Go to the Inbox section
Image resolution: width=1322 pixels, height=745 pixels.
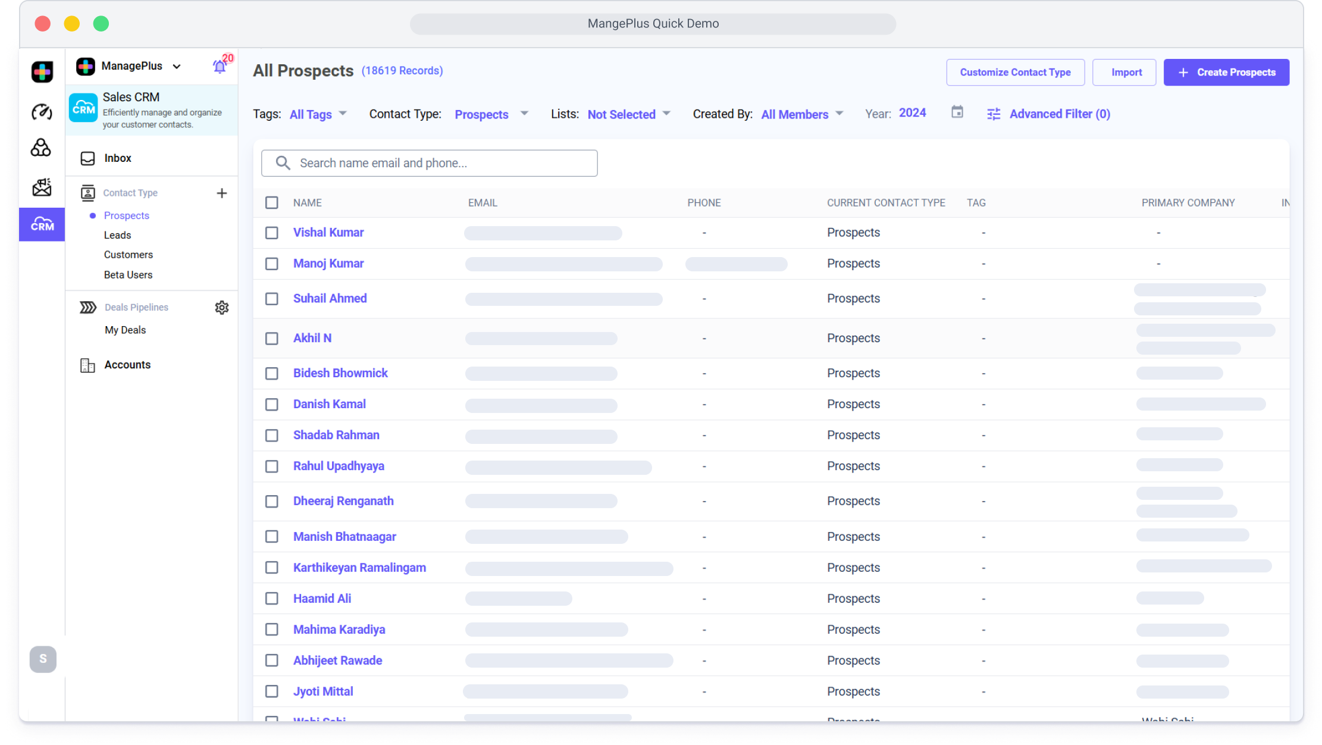click(118, 158)
